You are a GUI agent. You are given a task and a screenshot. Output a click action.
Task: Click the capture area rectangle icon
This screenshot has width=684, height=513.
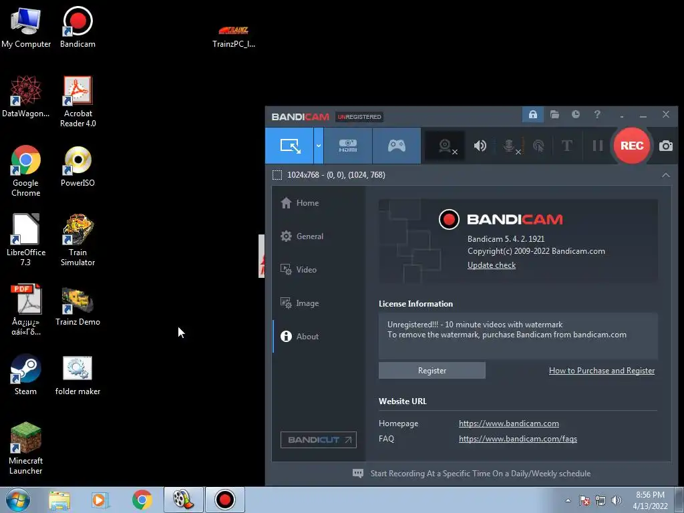coord(277,175)
